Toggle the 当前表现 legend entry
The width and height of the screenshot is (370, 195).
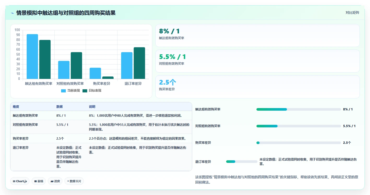(x=70, y=91)
